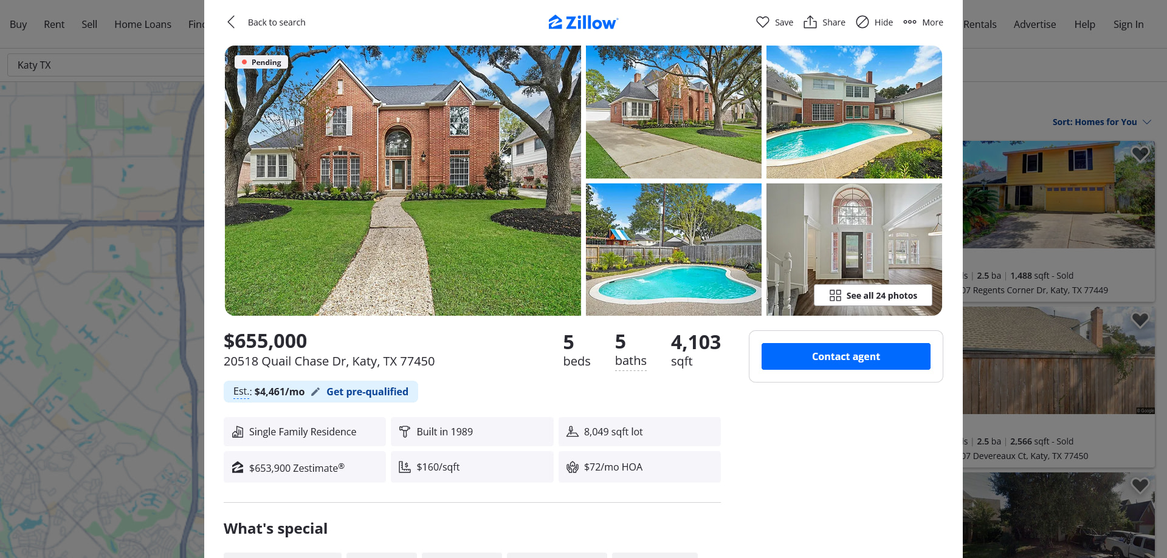Click the grid icon on See all photos

[835, 295]
